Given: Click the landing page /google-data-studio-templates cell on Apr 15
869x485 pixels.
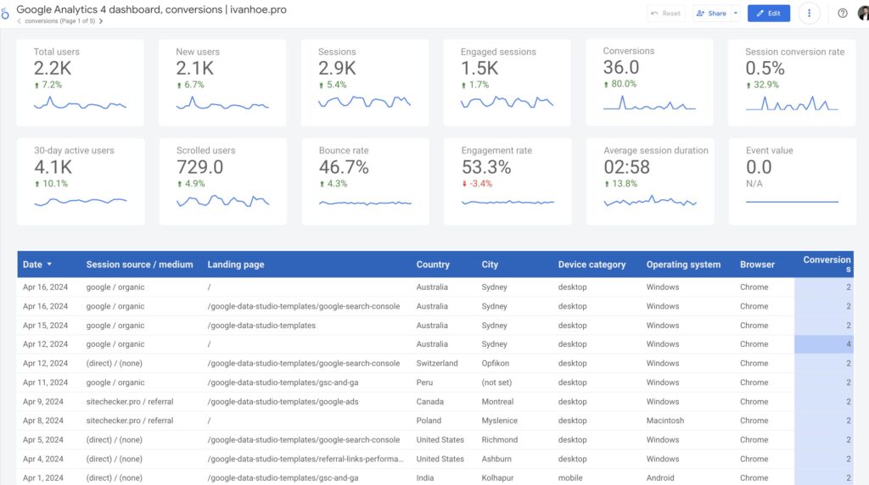Looking at the screenshot, I should [261, 326].
